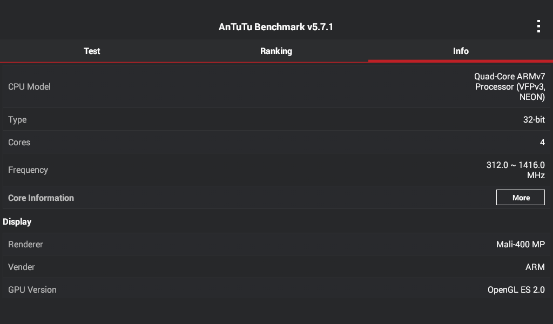Image resolution: width=553 pixels, height=324 pixels.
Task: Switch to the Test tab
Action: pos(92,51)
